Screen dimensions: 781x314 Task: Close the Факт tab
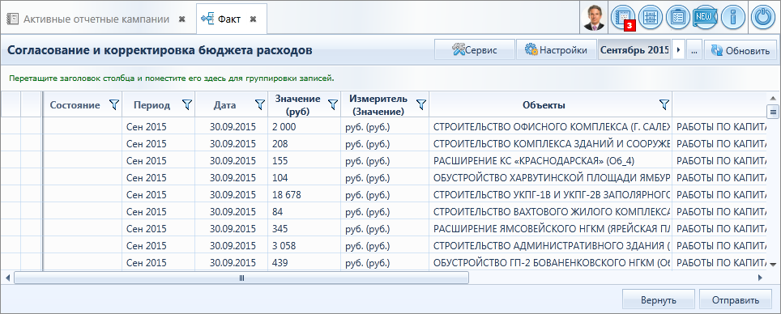(253, 19)
